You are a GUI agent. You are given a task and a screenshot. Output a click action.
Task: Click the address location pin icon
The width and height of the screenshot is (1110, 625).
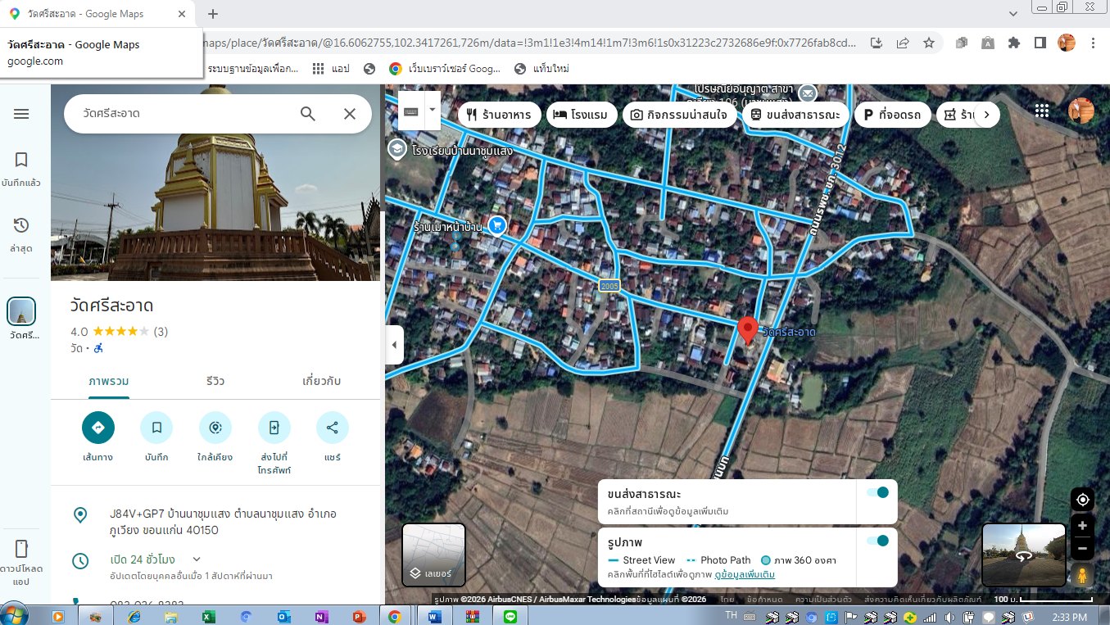[x=80, y=515]
